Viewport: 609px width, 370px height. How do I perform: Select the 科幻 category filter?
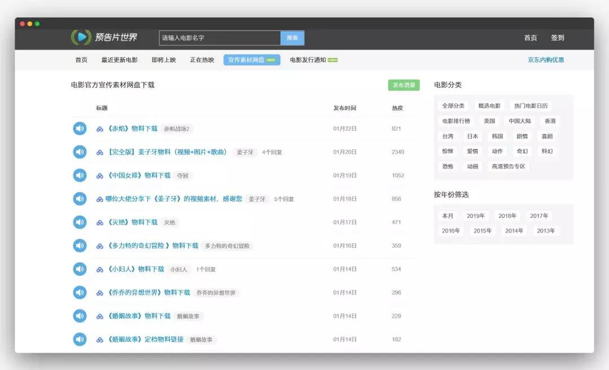point(547,151)
